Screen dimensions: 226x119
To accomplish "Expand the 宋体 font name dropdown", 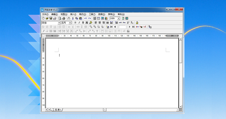I will click(59, 23).
